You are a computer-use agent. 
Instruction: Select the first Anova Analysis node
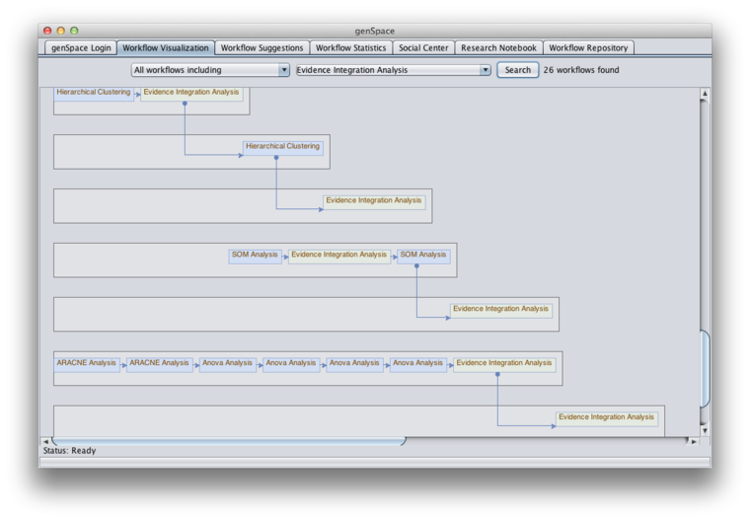(x=227, y=363)
